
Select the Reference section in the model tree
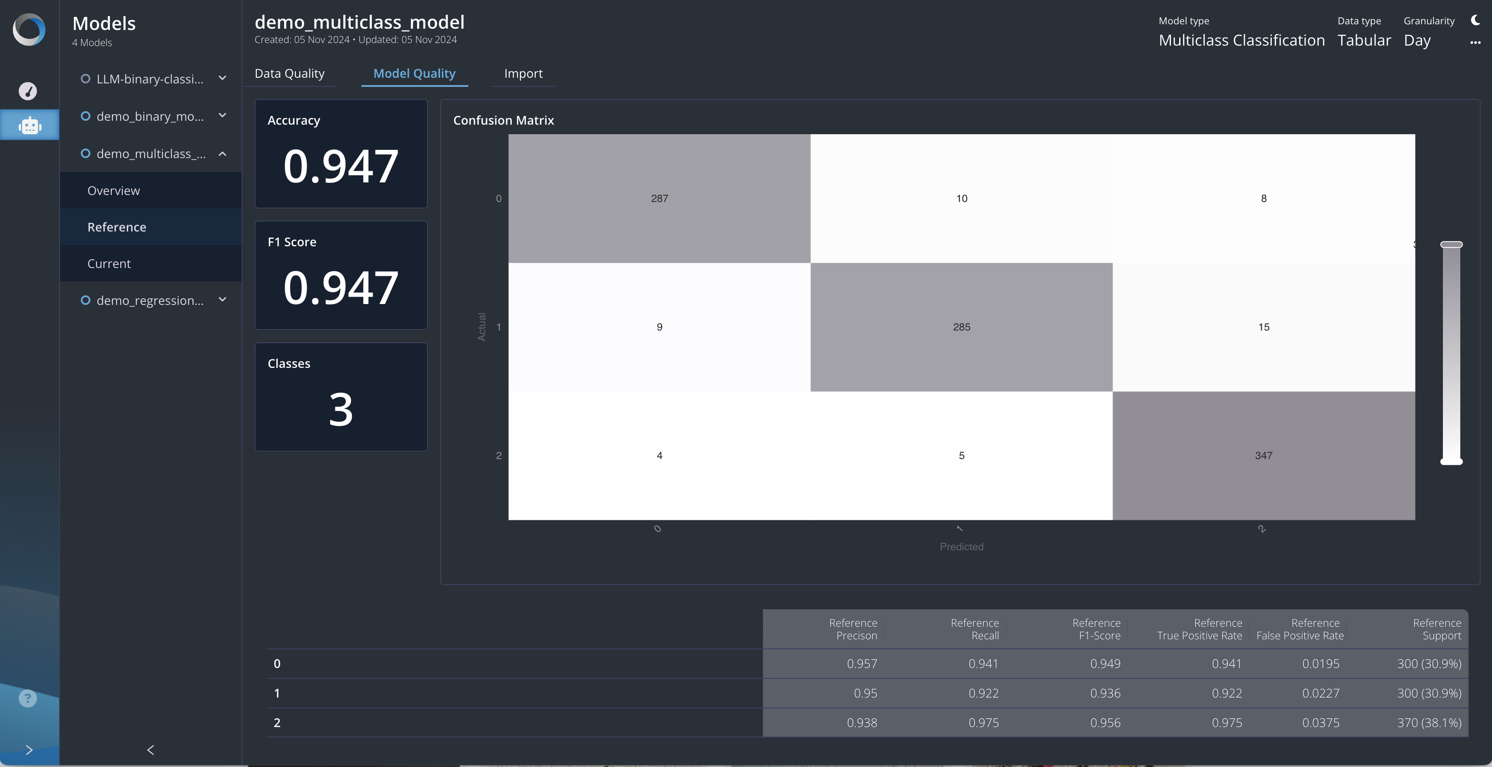(x=151, y=227)
